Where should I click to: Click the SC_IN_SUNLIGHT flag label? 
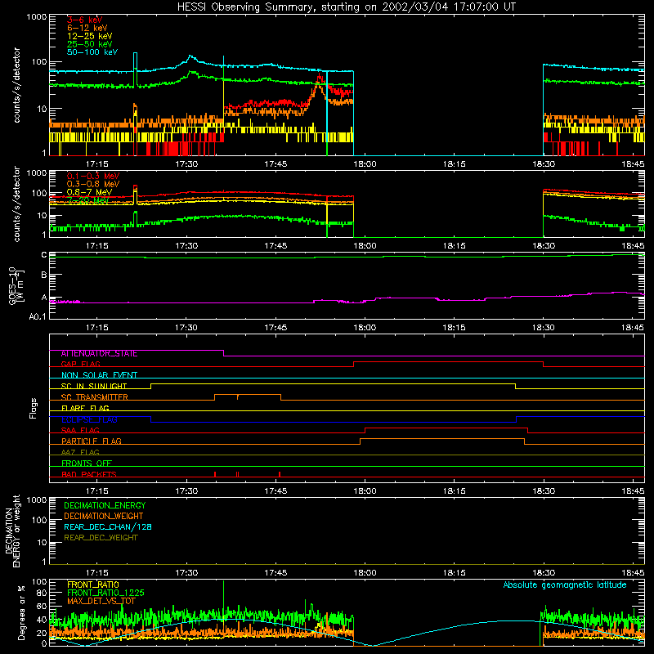click(94, 386)
